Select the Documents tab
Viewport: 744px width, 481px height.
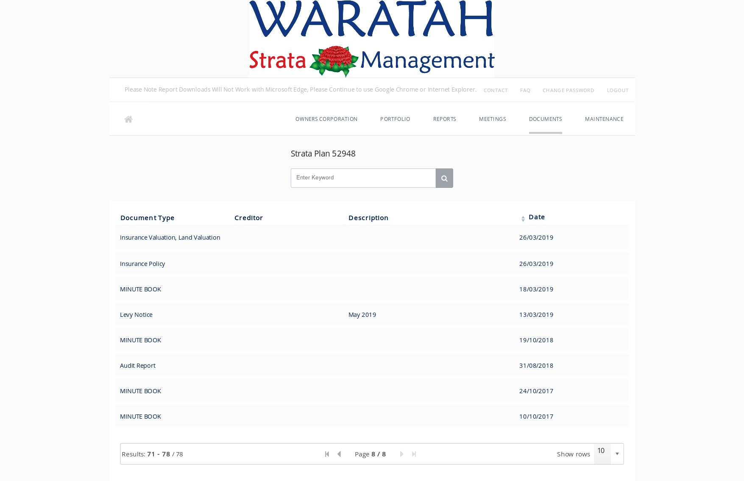[546, 119]
